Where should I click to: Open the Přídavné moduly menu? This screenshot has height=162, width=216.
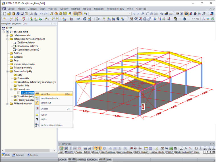tap(115, 9)
